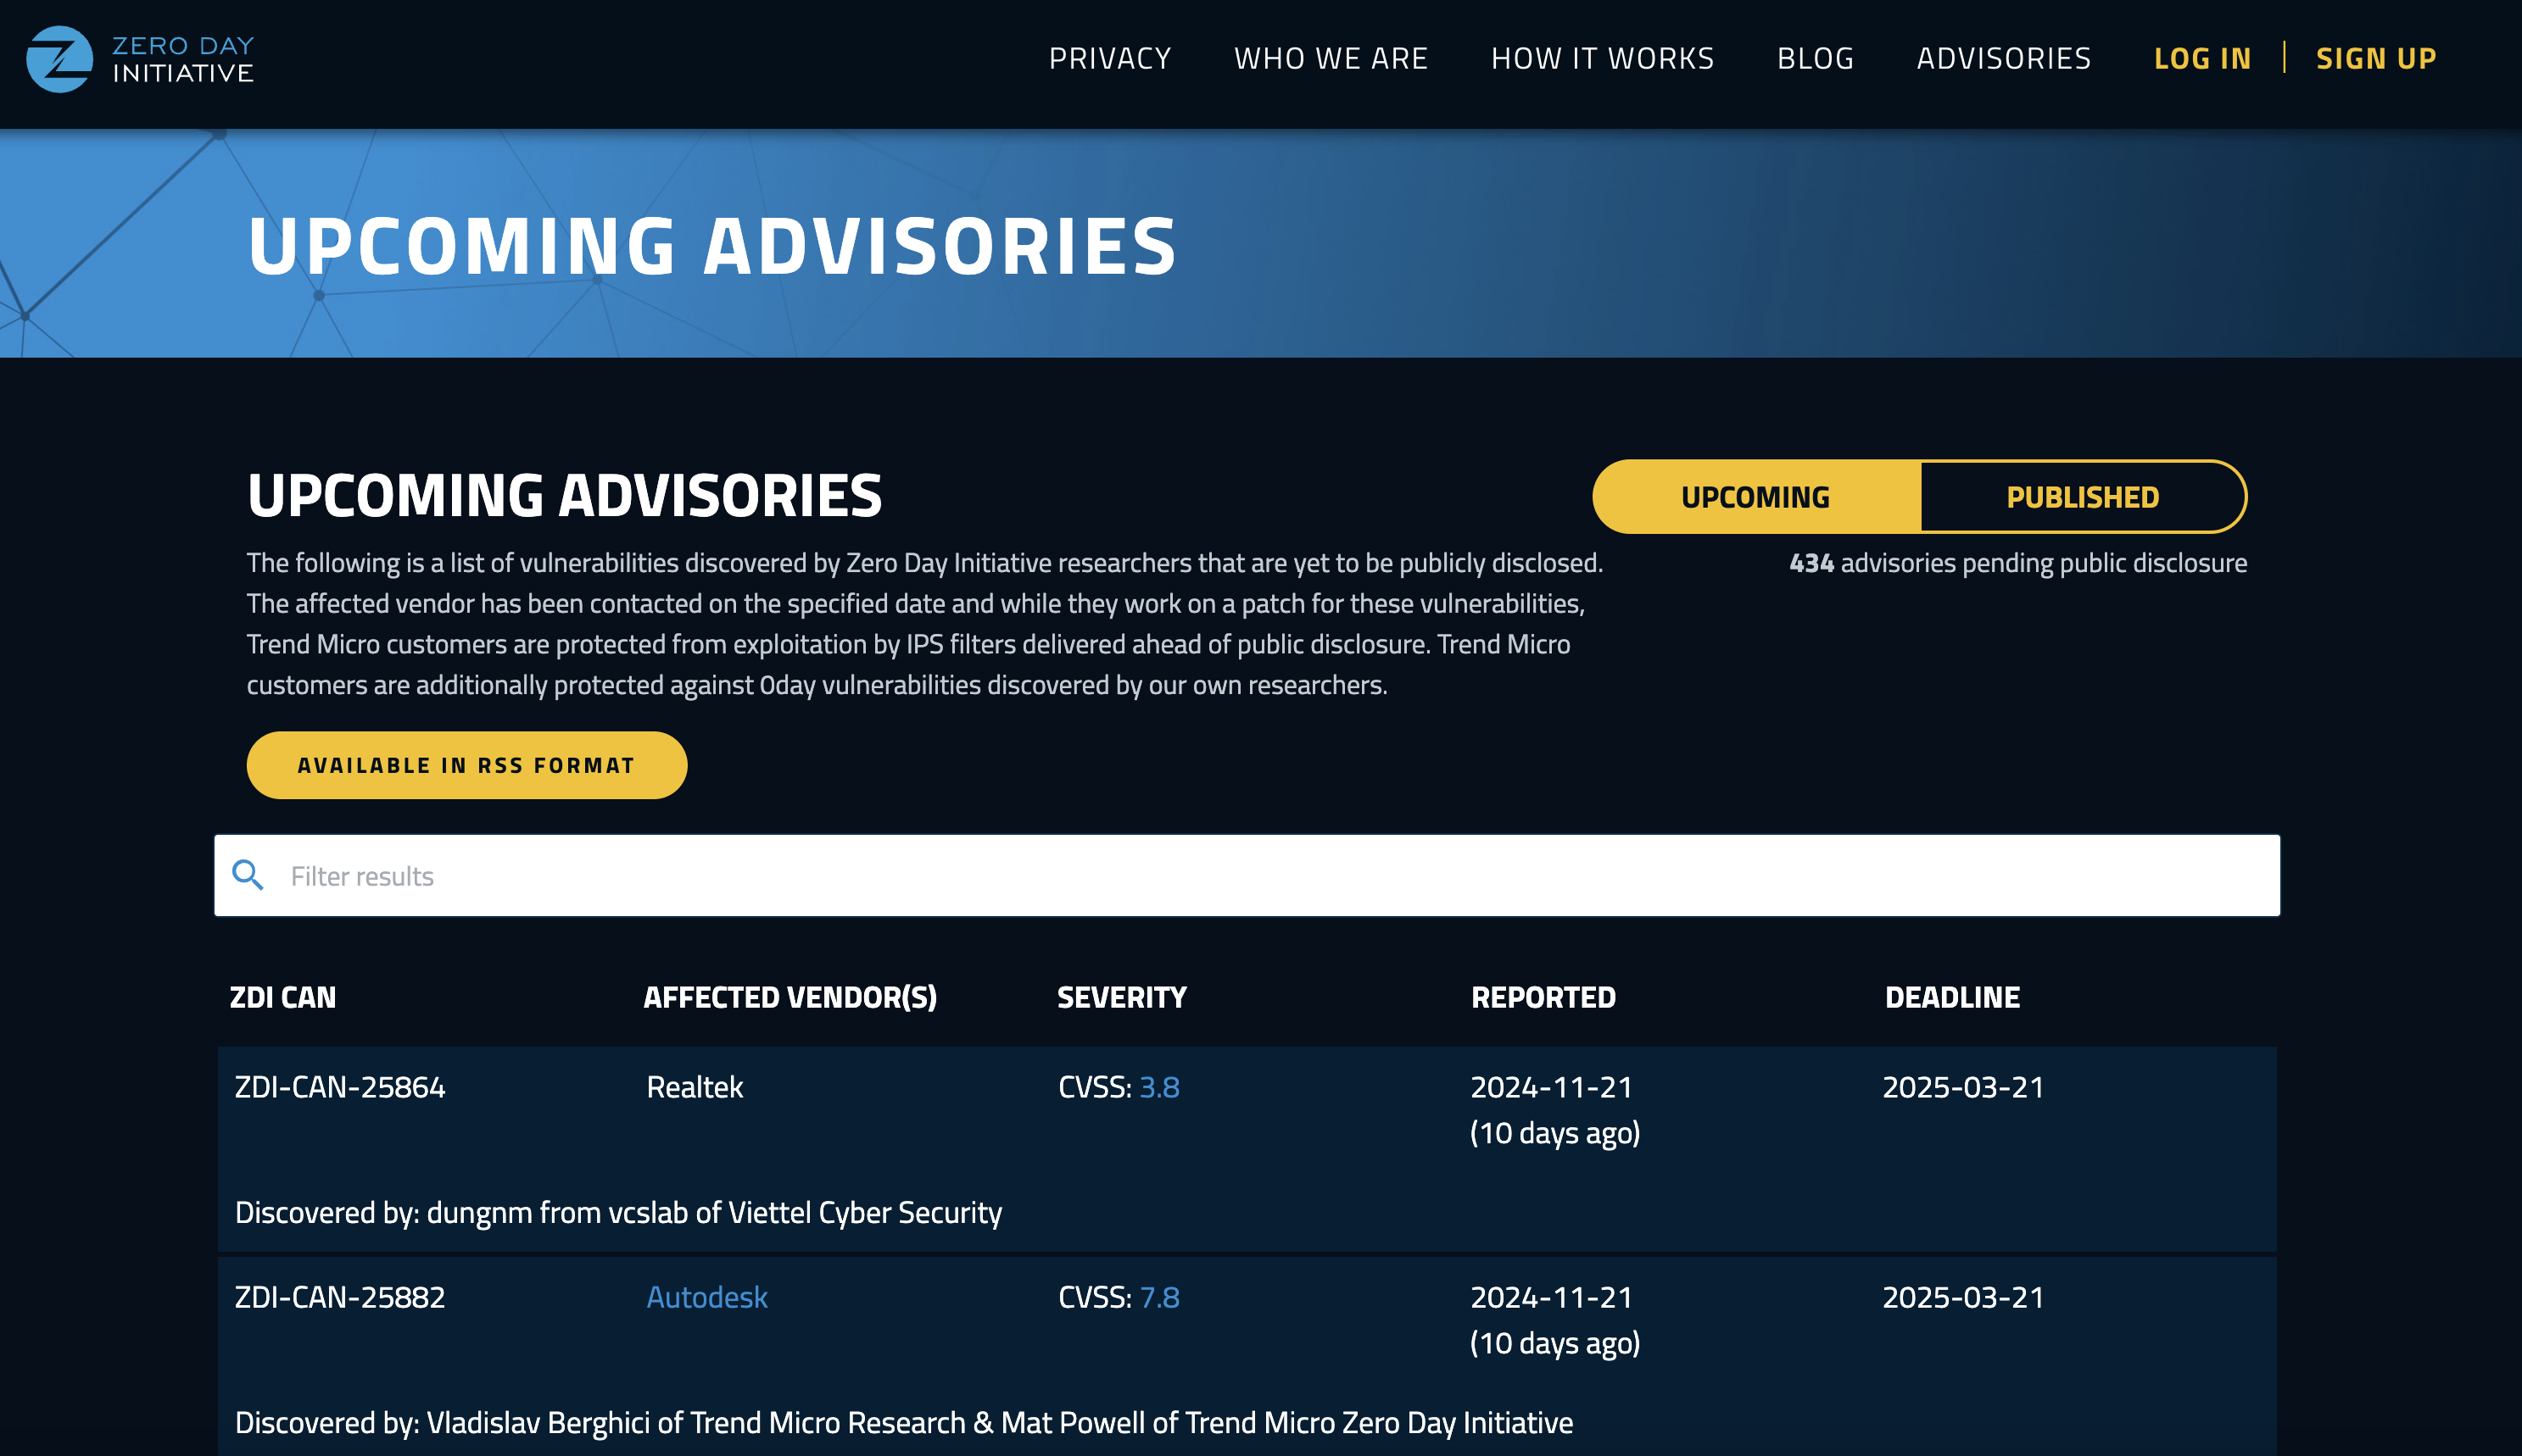Open the Blog section
Viewport: 2522px width, 1456px height.
coord(1816,58)
